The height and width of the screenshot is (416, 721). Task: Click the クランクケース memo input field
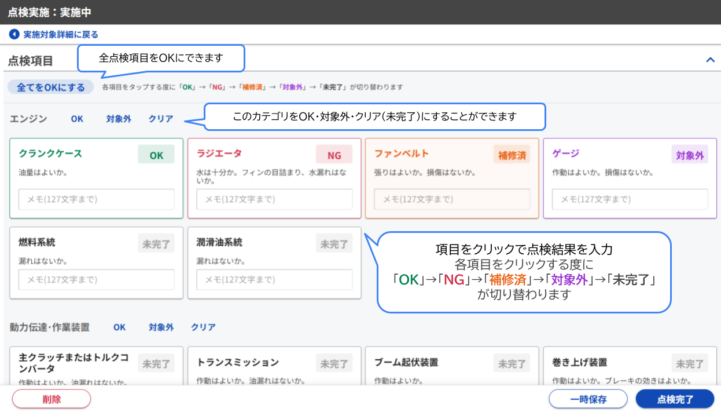pyautogui.click(x=97, y=199)
